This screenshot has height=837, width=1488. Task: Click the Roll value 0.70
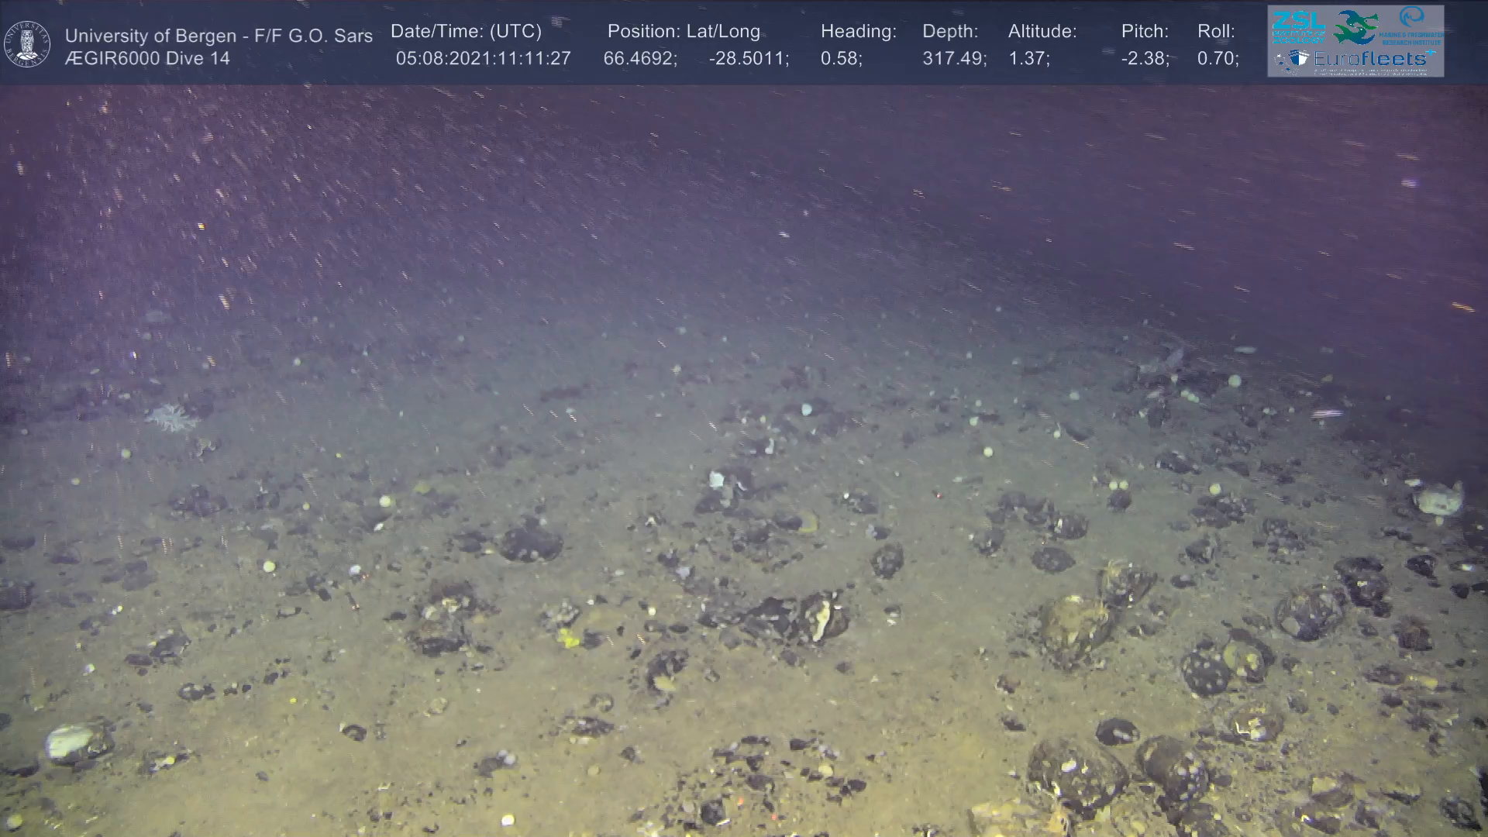[x=1218, y=59]
